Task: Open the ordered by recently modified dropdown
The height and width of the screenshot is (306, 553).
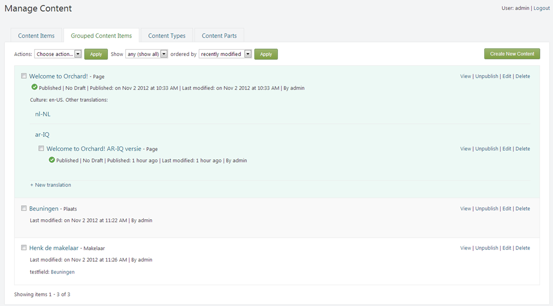Action: pyautogui.click(x=225, y=54)
